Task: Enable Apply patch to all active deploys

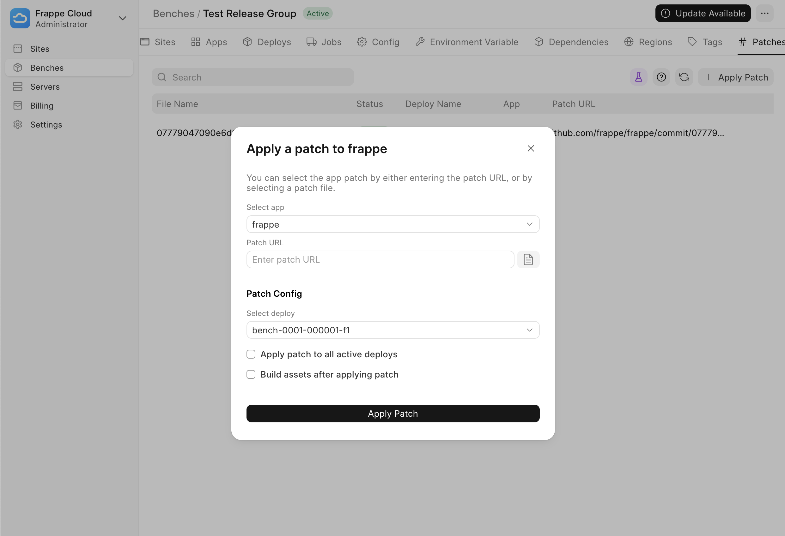Action: [x=251, y=354]
